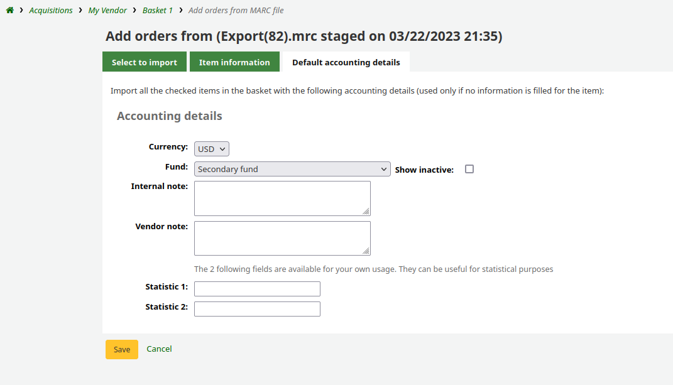Grab the Internal note resize handle
The height and width of the screenshot is (385, 673).
coord(366,212)
